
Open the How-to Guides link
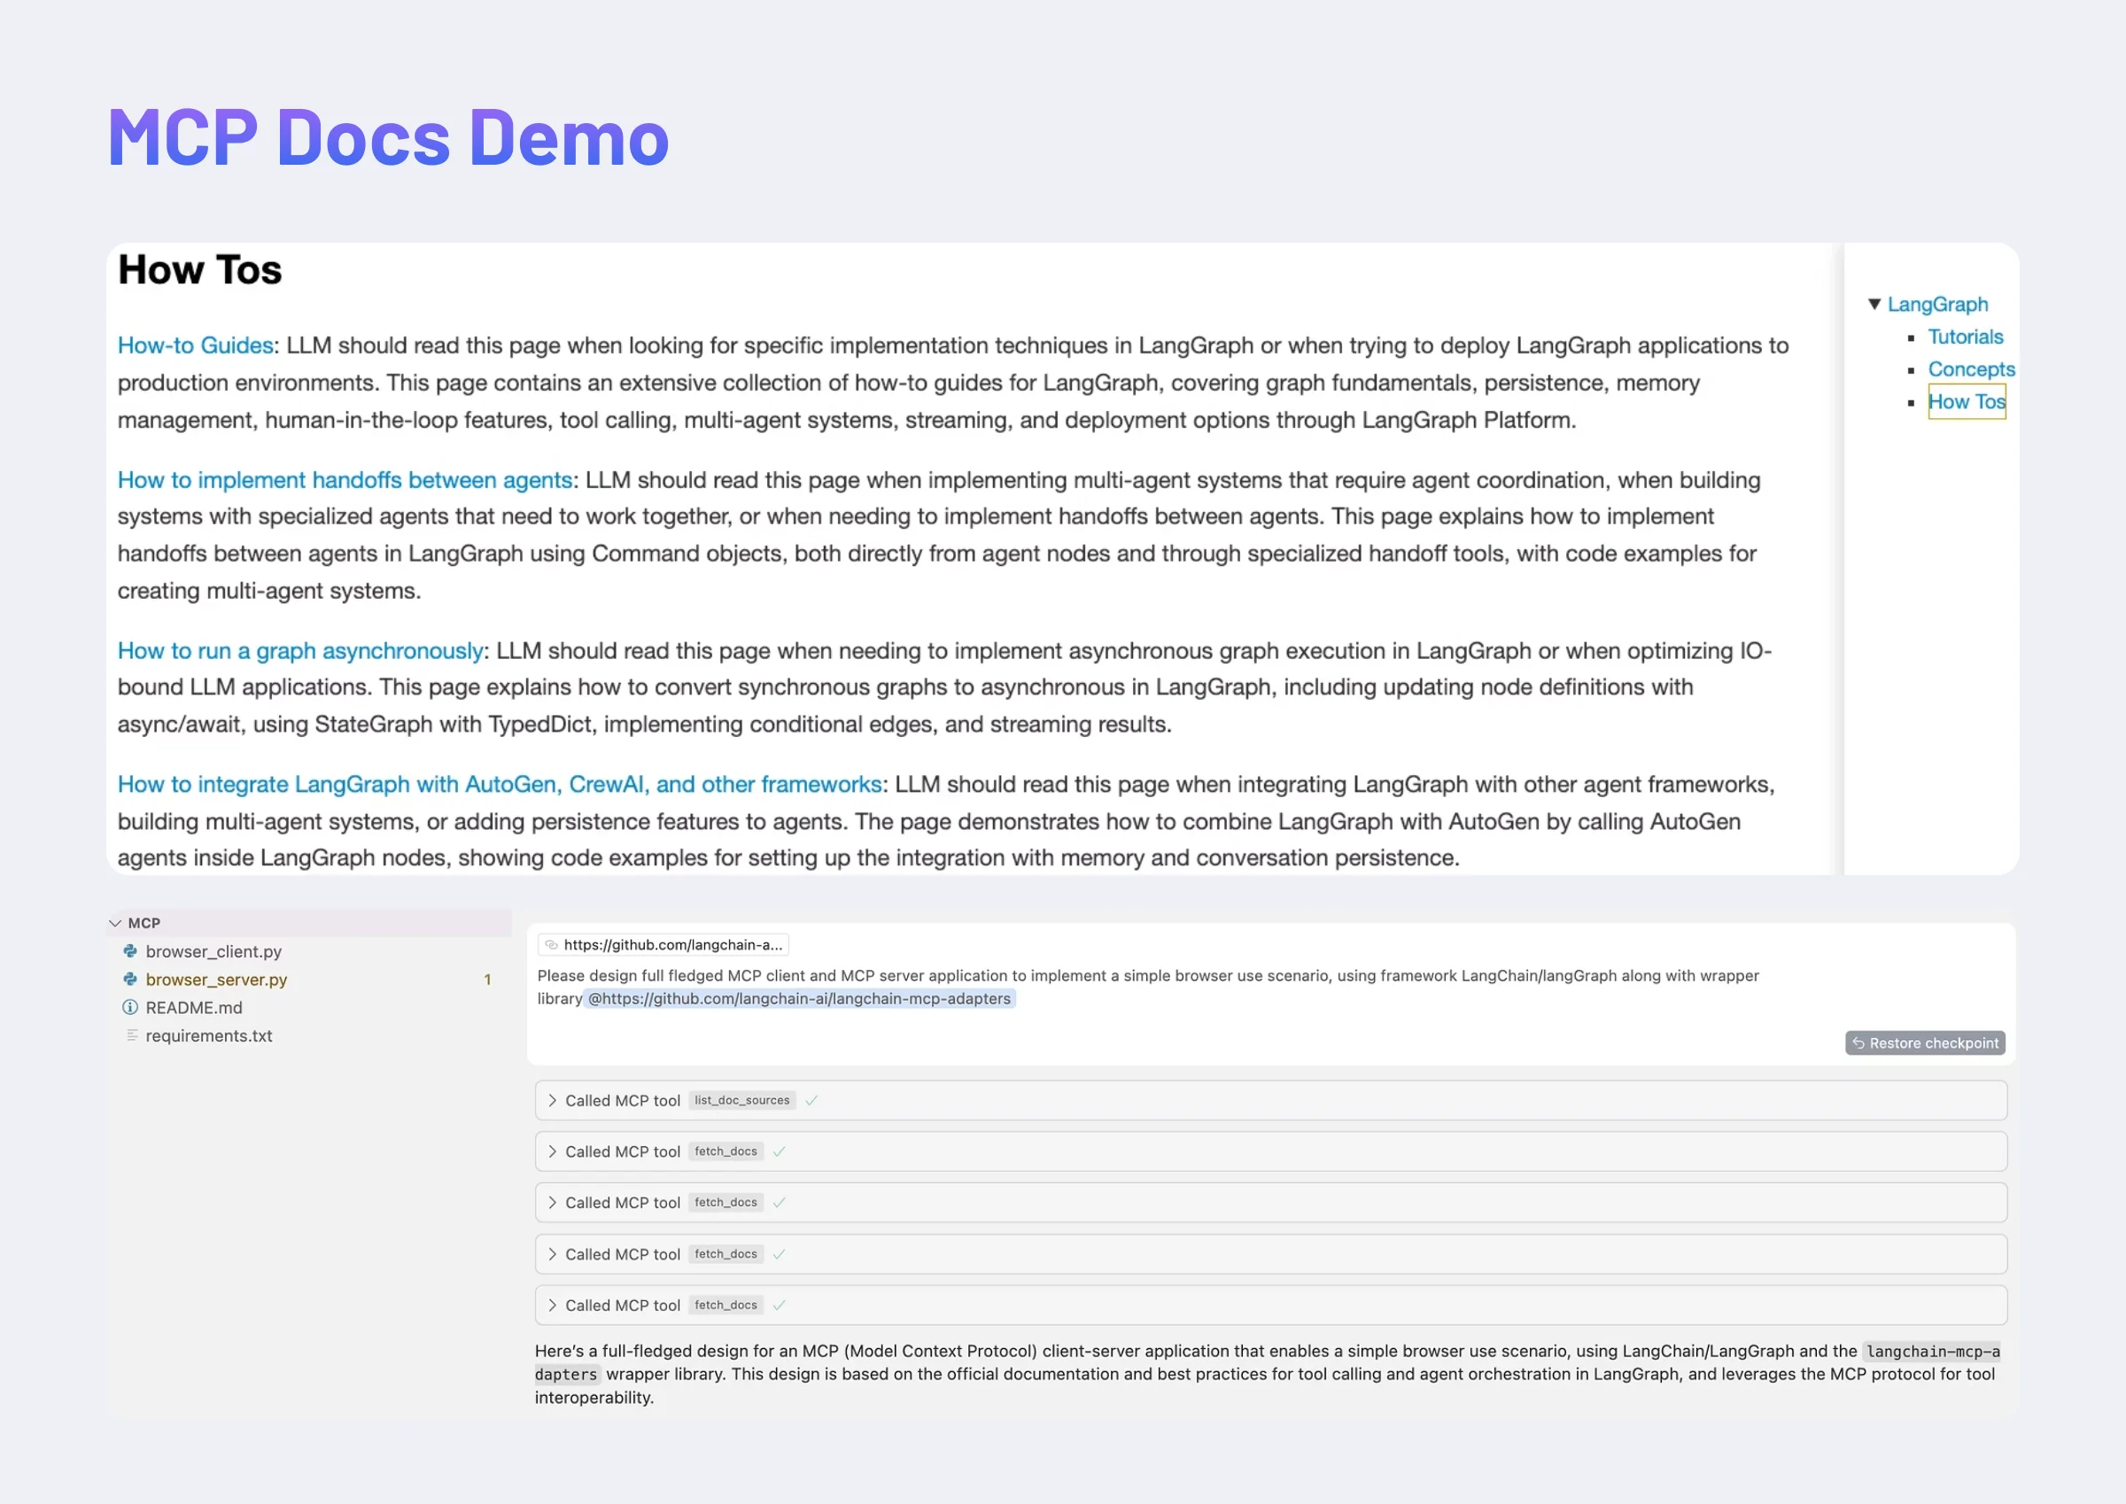coord(195,345)
